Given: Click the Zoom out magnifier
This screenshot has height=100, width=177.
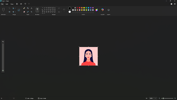Looking at the screenshot, I should pyautogui.click(x=159, y=98).
